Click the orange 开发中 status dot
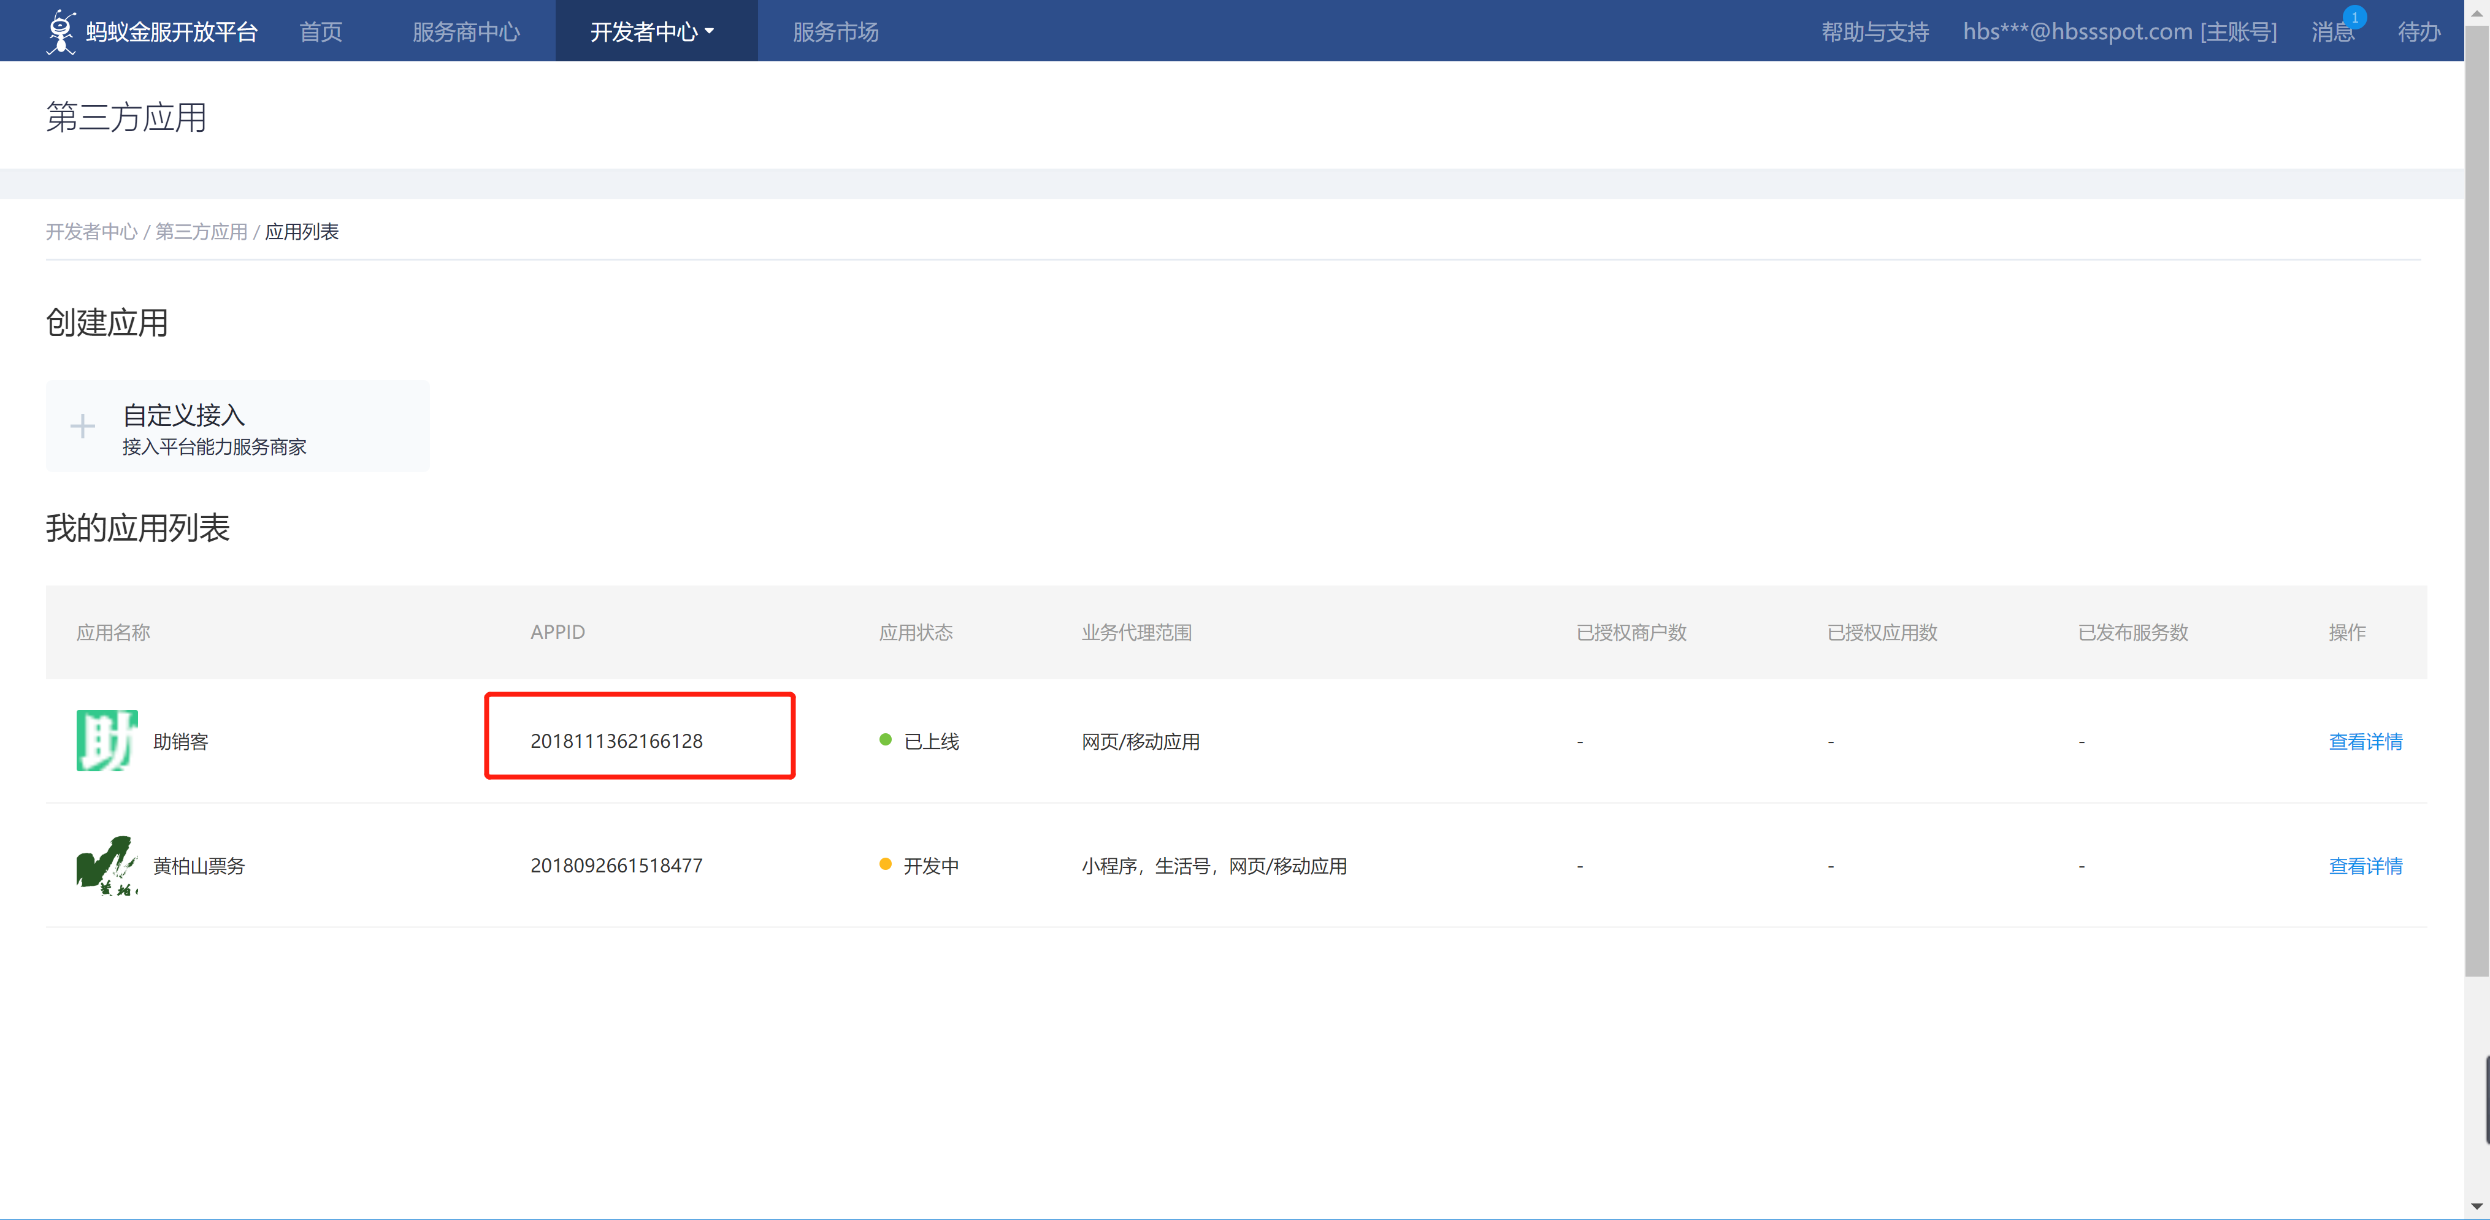This screenshot has height=1220, width=2490. click(884, 864)
